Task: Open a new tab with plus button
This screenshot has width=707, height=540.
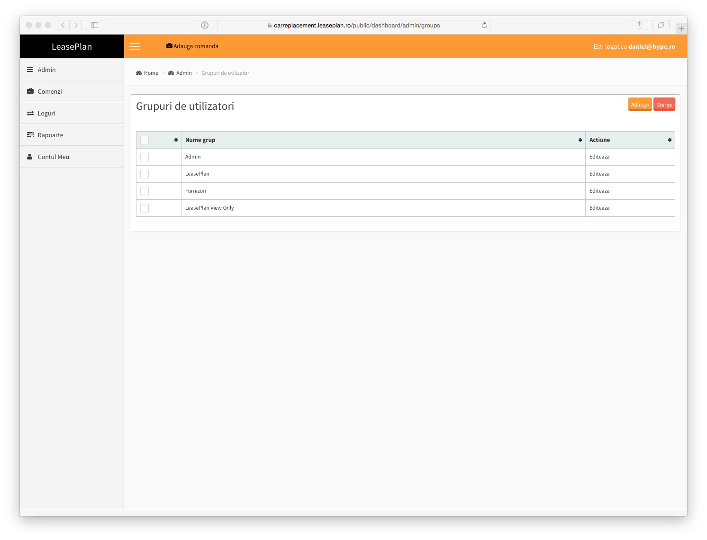Action: point(681,28)
